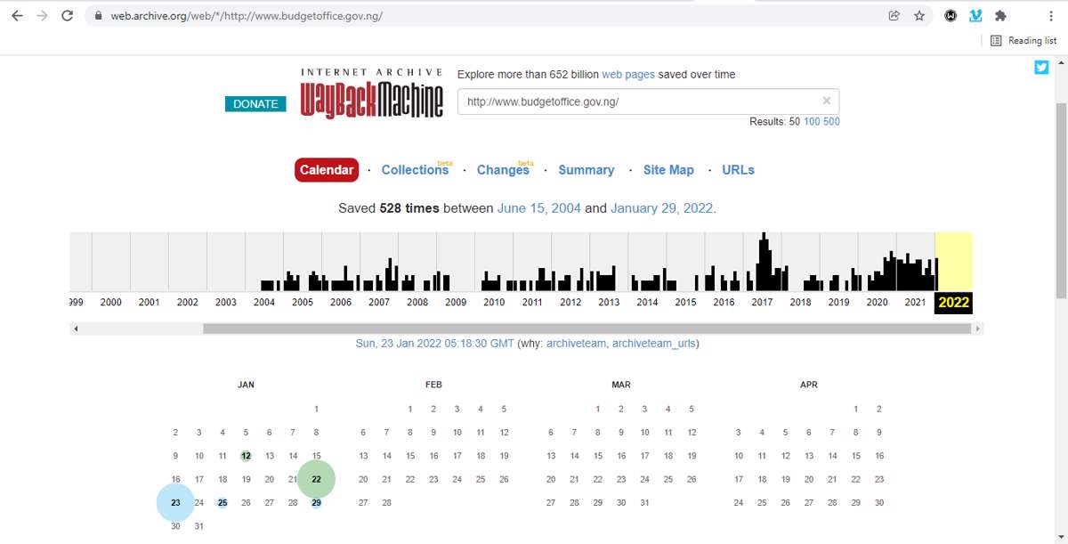Follow the 'web pages' link
This screenshot has height=544, width=1068.
tap(628, 75)
